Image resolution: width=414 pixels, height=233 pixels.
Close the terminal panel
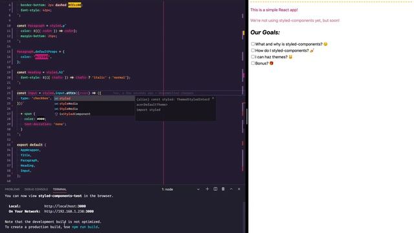[x=239, y=189]
